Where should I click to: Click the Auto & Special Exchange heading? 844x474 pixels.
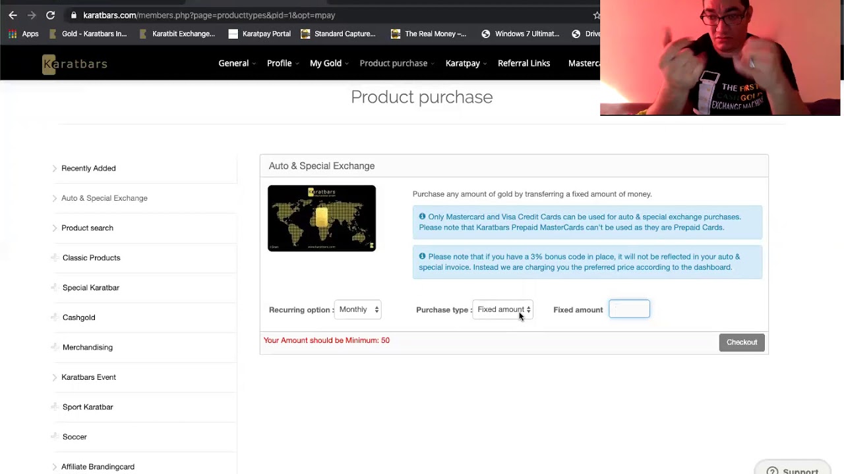click(x=322, y=166)
